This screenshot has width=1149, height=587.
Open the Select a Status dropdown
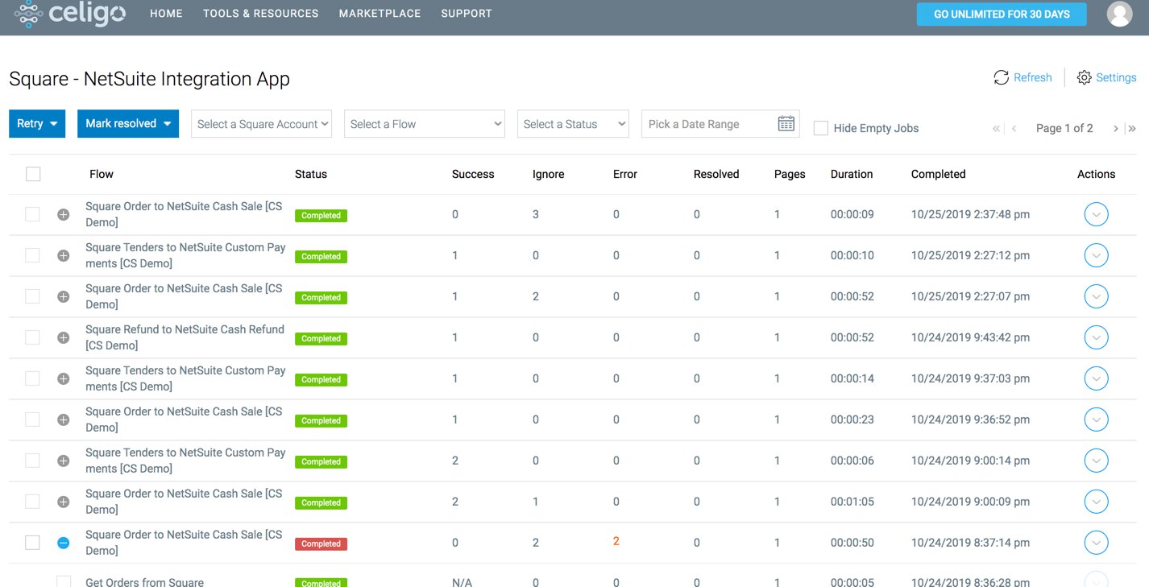[573, 124]
